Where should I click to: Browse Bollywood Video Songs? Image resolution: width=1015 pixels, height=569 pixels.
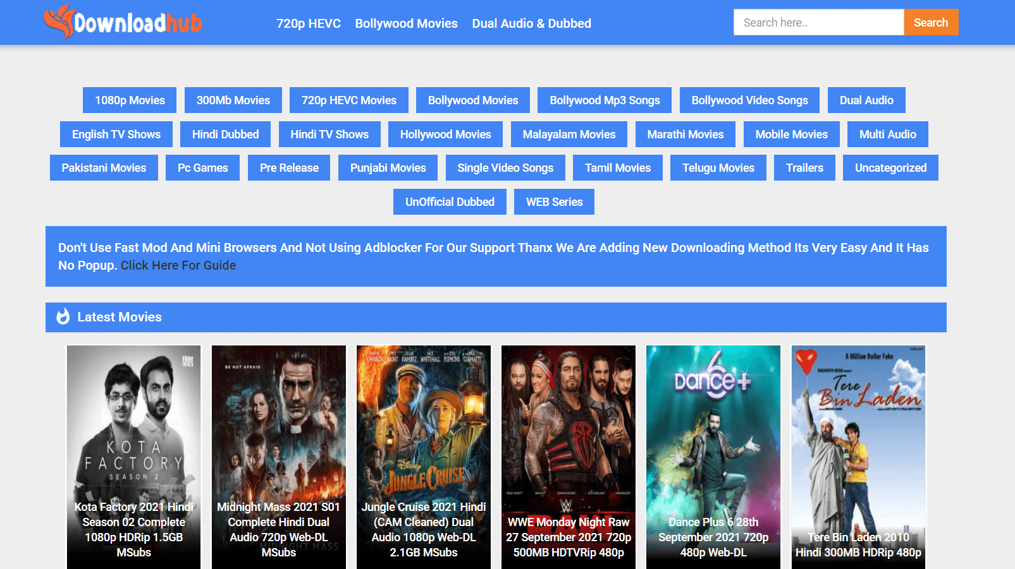point(749,100)
